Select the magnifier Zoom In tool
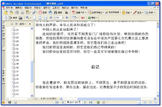This screenshot has width=162, height=107. (28, 18)
